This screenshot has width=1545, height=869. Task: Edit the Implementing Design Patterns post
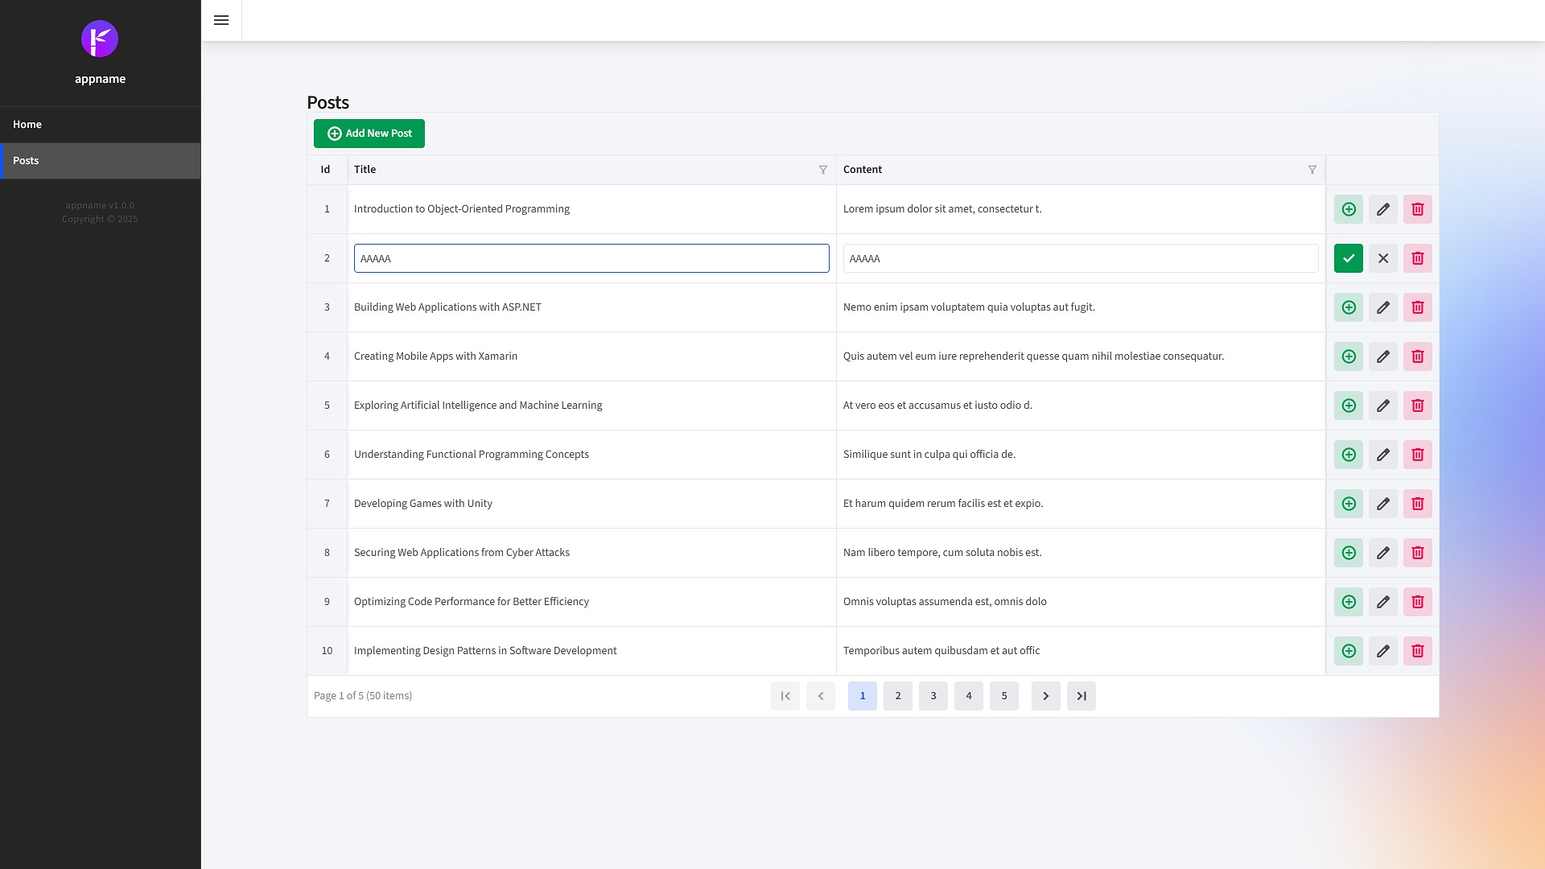pos(1383,651)
